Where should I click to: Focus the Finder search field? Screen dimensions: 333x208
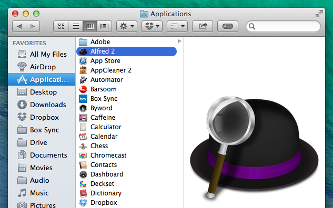(x=283, y=26)
